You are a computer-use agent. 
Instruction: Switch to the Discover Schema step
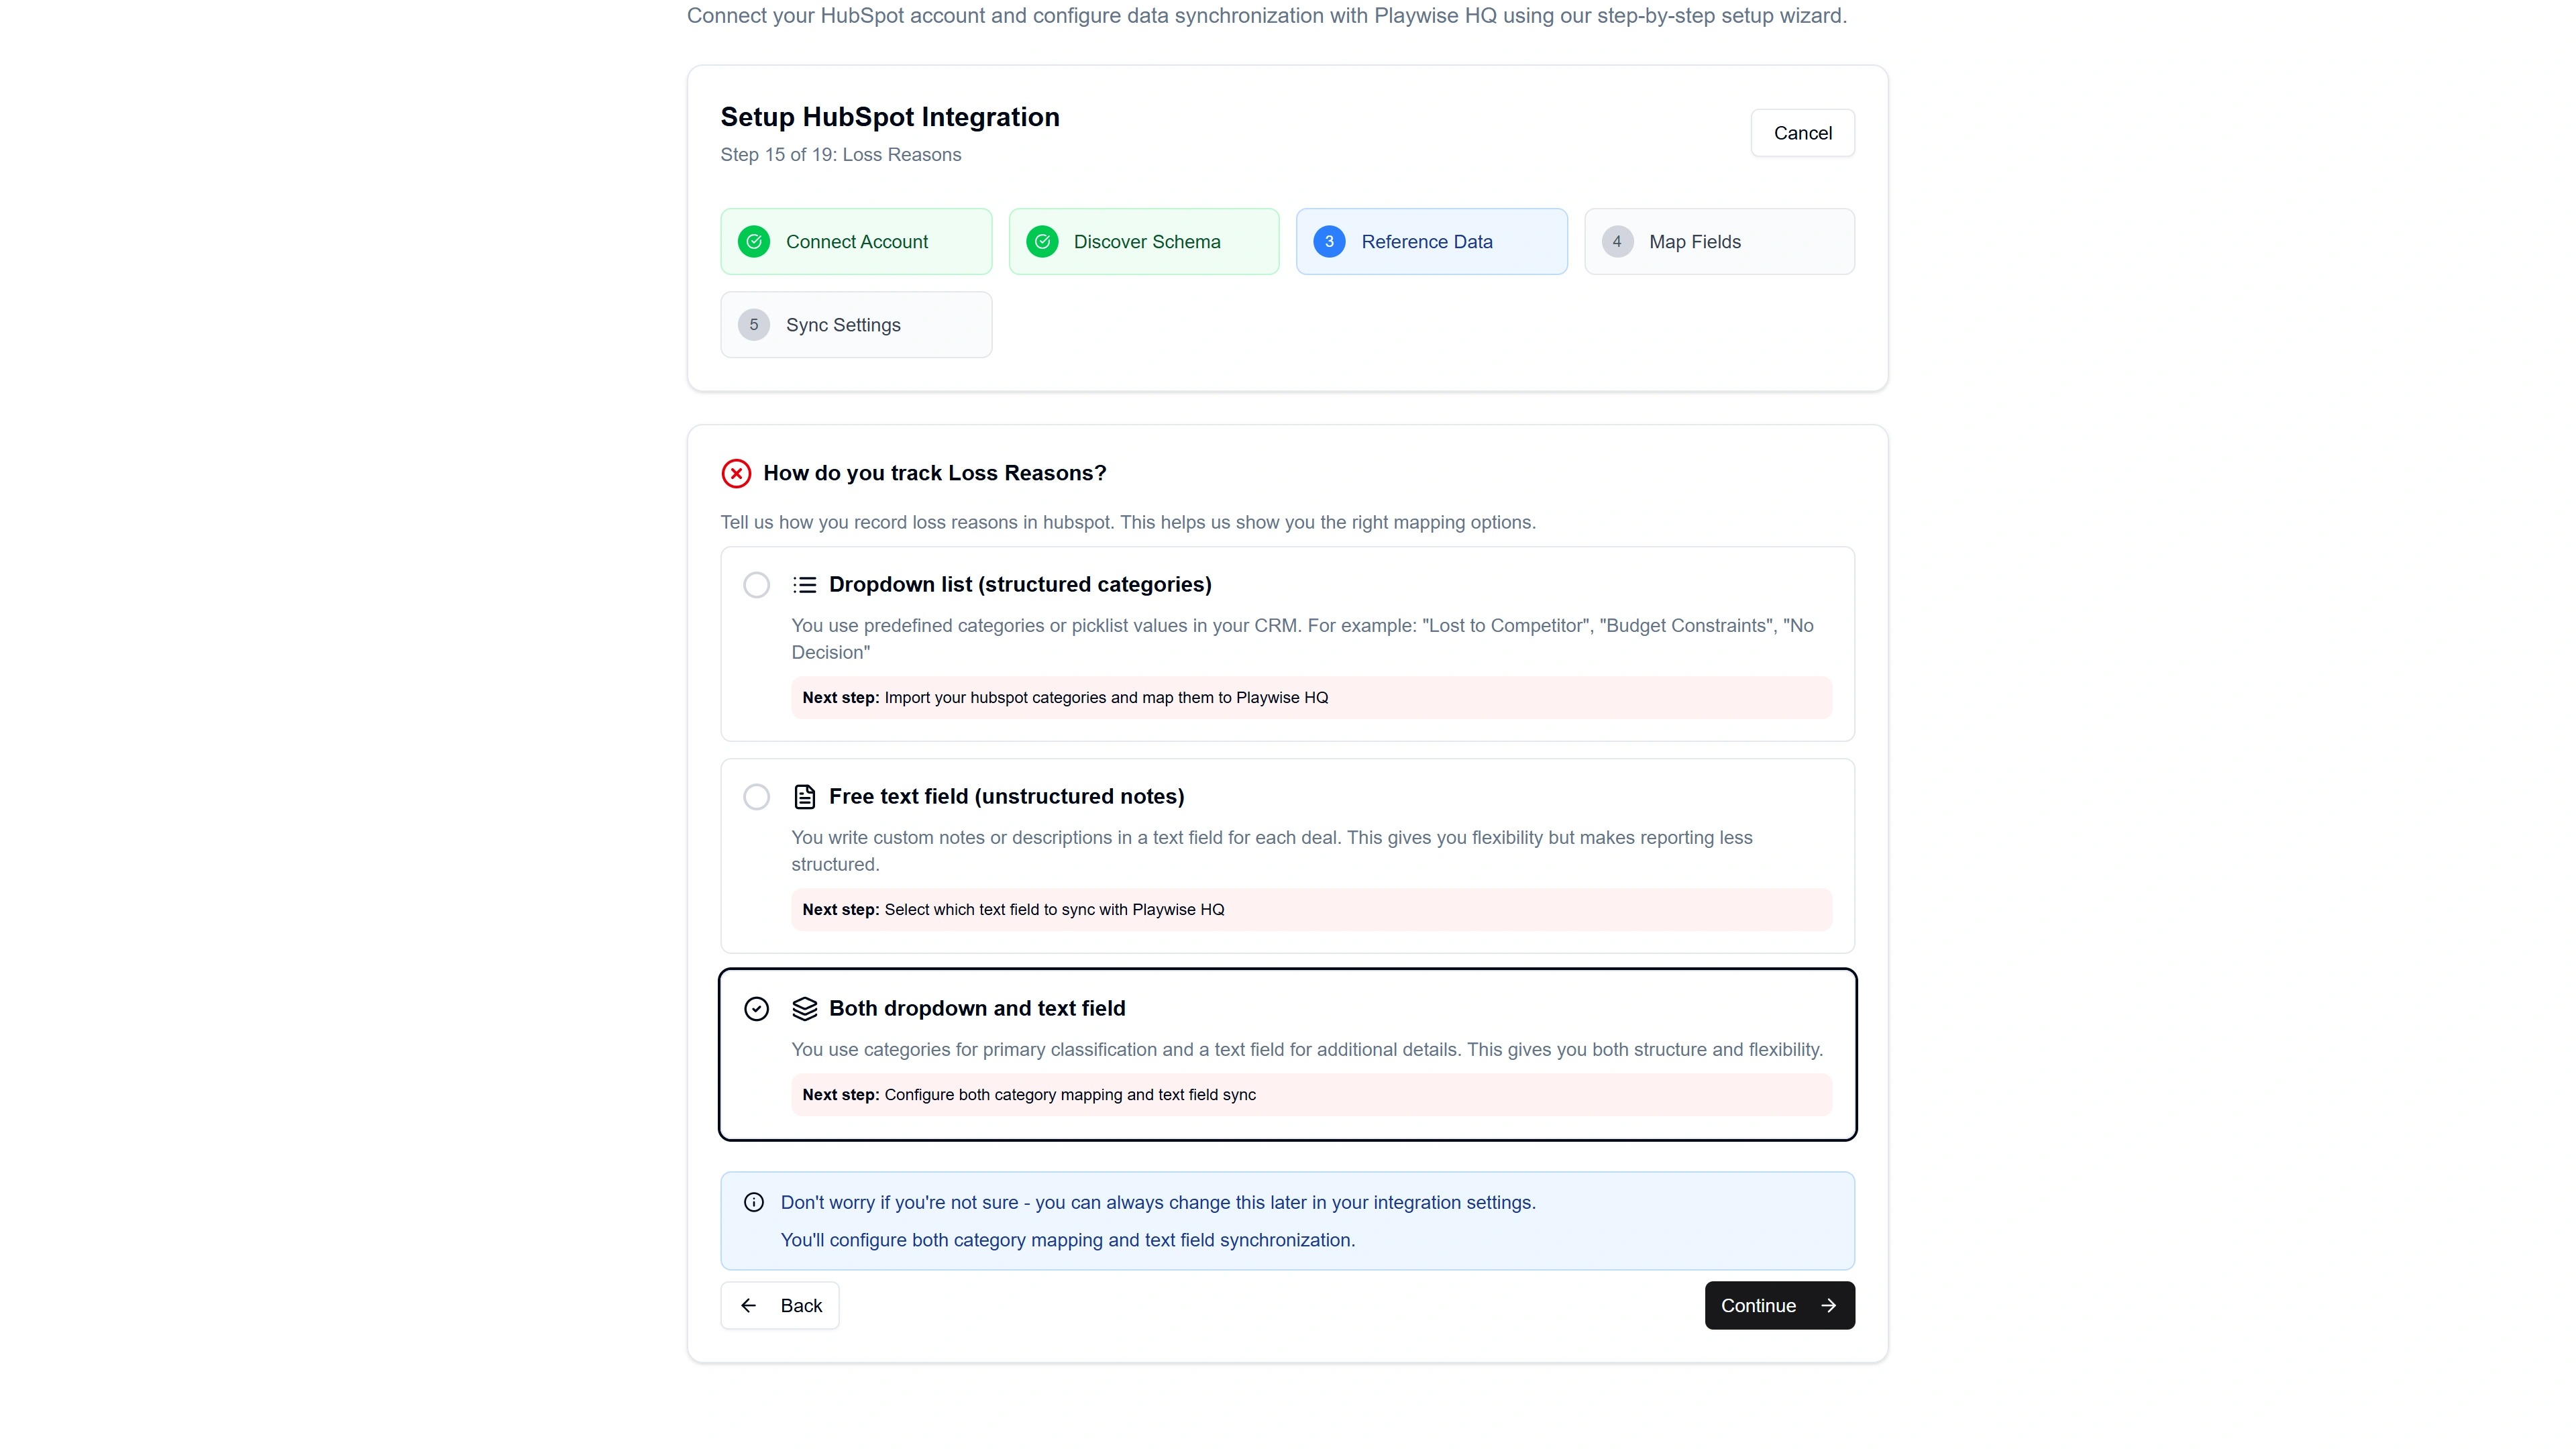coord(1144,241)
